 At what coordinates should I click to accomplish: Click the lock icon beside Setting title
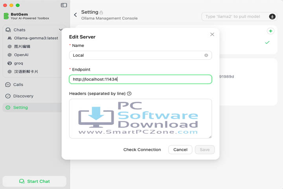point(101,12)
